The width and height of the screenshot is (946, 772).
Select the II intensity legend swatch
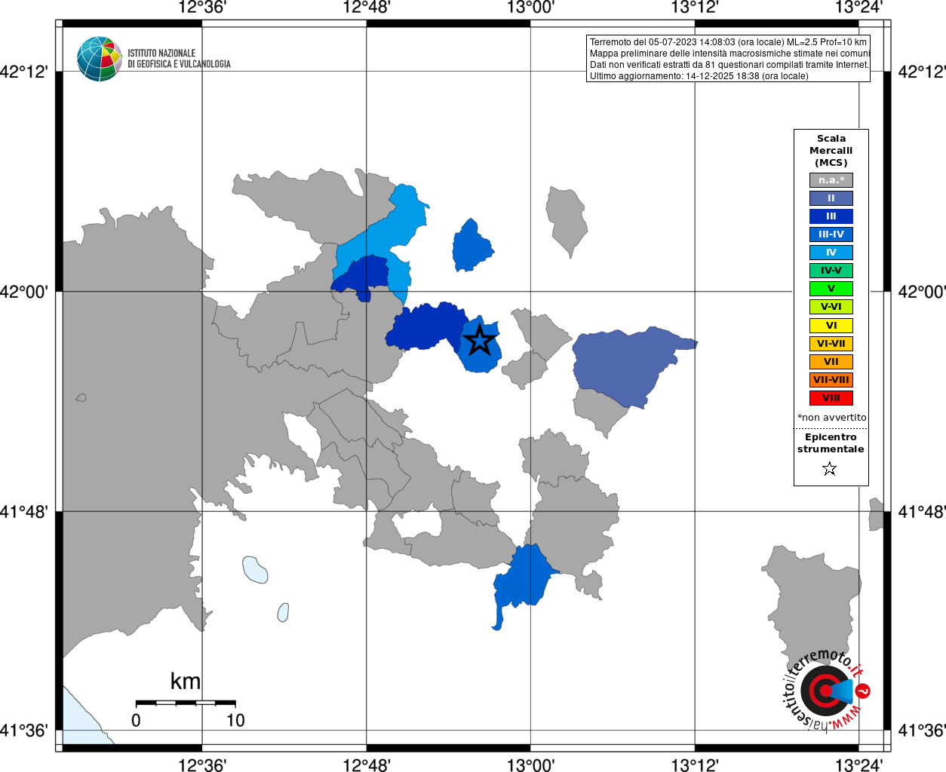point(831,198)
